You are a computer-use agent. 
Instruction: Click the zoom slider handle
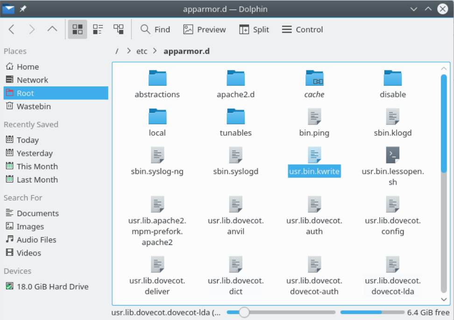tap(244, 312)
